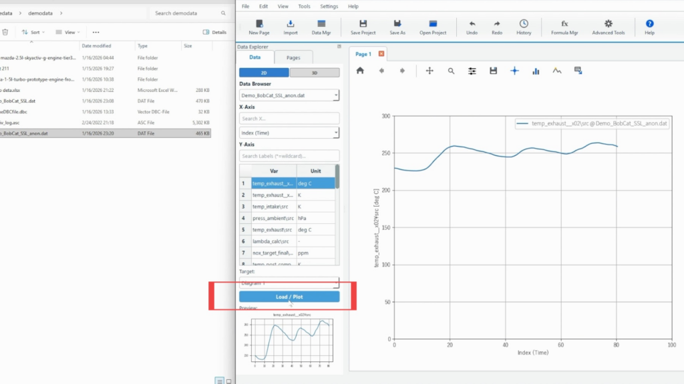Screen dimensions: 684x384
Task: Click the Load / Plot button
Action: coord(289,297)
